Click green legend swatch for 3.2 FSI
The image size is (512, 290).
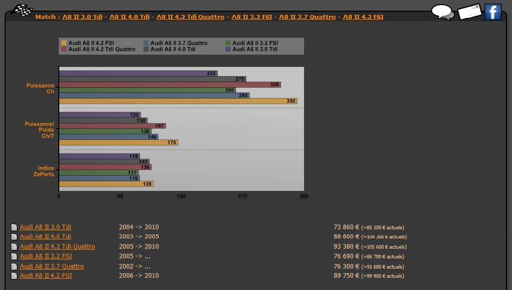point(228,43)
